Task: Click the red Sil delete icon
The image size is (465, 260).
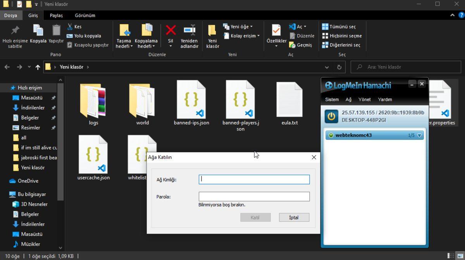Action: (170, 31)
